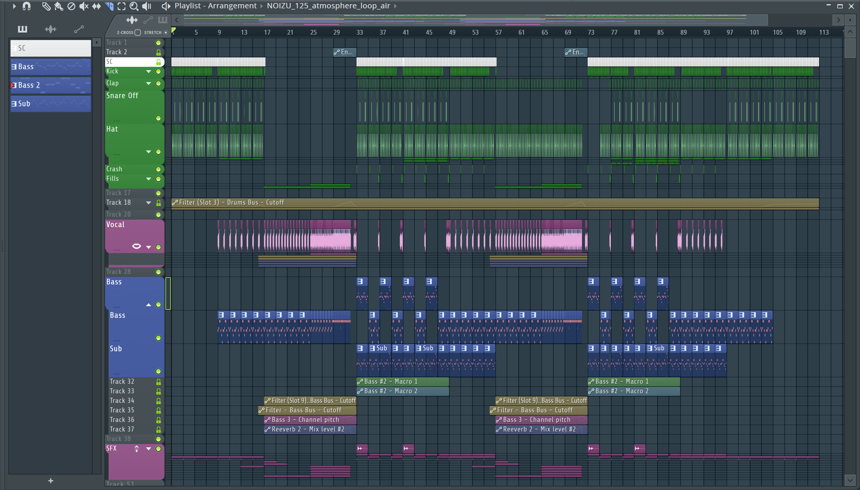Switch clip focus to pattern clips
This screenshot has height=490, width=860.
pyautogui.click(x=163, y=20)
